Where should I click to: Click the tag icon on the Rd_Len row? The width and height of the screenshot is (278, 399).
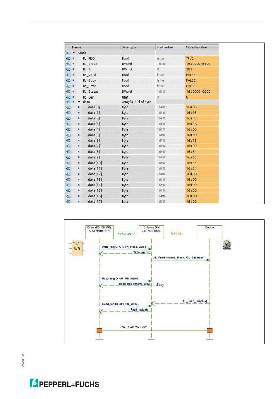[68, 97]
